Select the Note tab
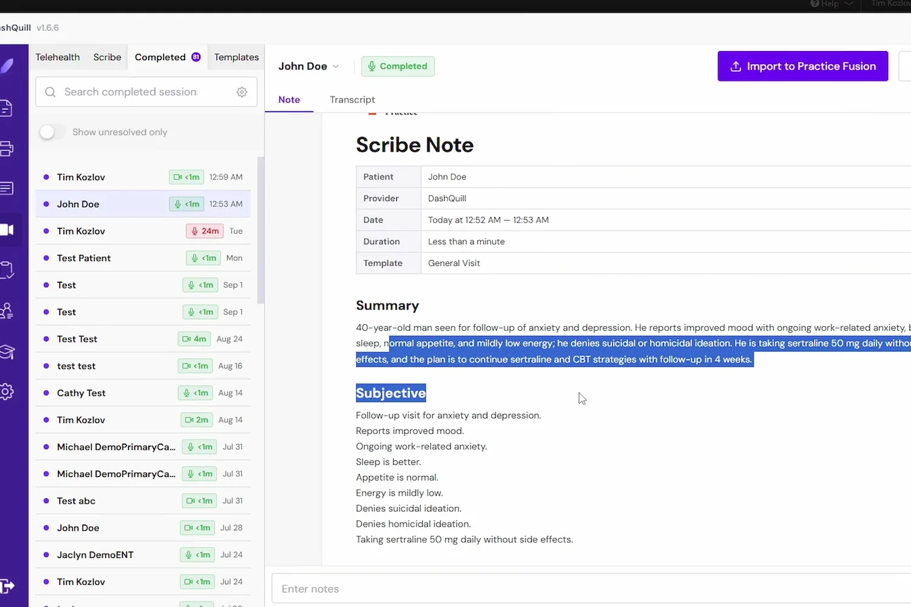Image resolution: width=911 pixels, height=607 pixels. [289, 100]
